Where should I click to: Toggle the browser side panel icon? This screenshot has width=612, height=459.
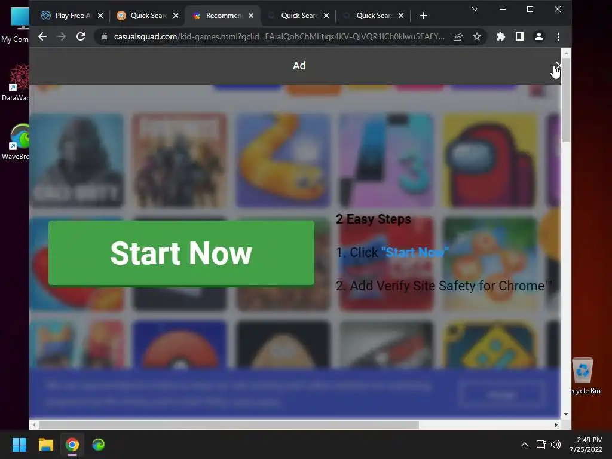point(519,36)
